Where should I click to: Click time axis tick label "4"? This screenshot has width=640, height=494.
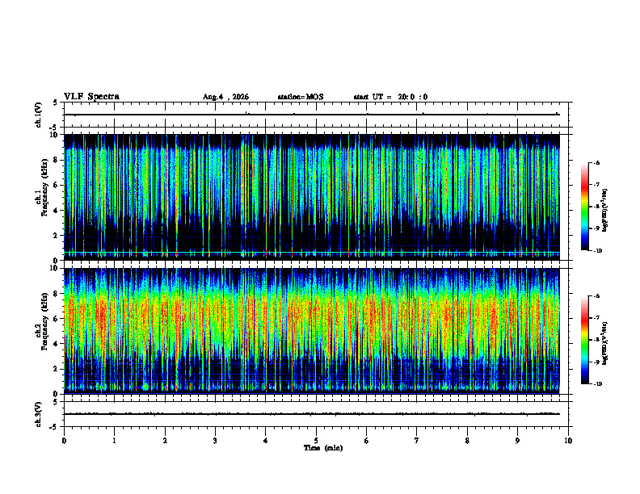pos(266,441)
